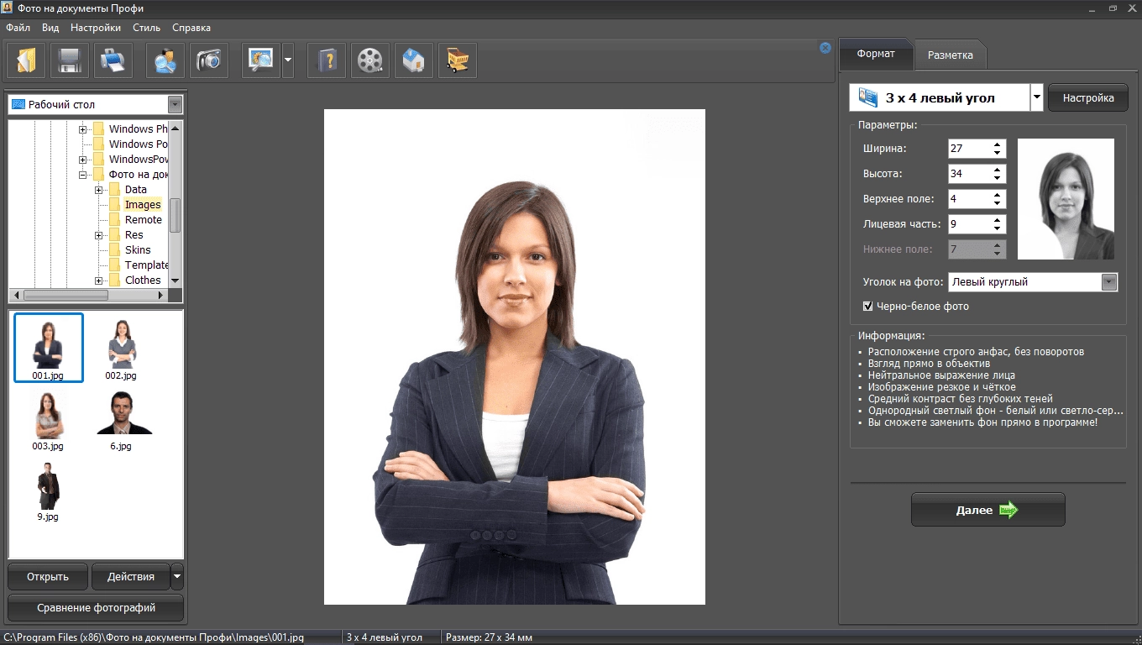Decrease the Высота value with down arrow

pos(998,179)
